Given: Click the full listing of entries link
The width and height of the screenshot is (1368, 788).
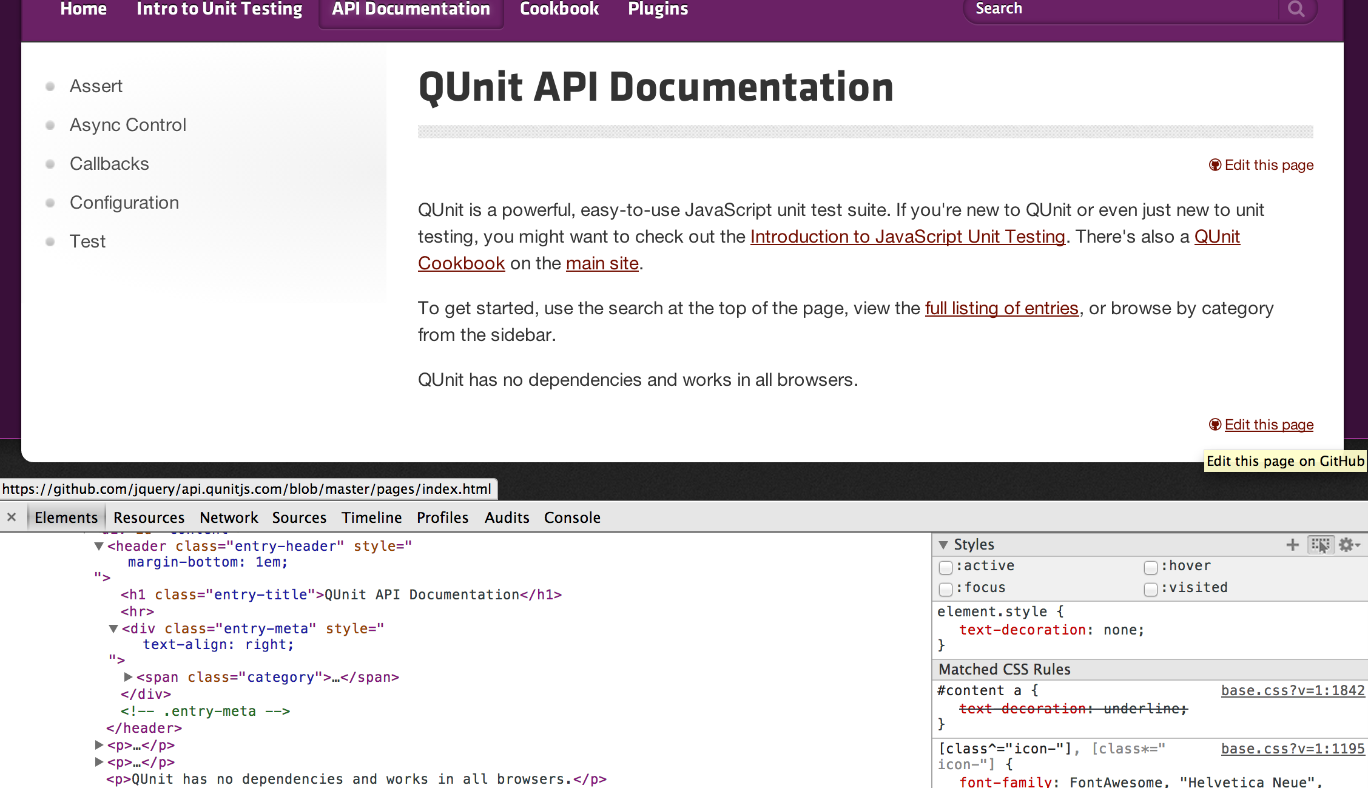Looking at the screenshot, I should coord(1000,308).
